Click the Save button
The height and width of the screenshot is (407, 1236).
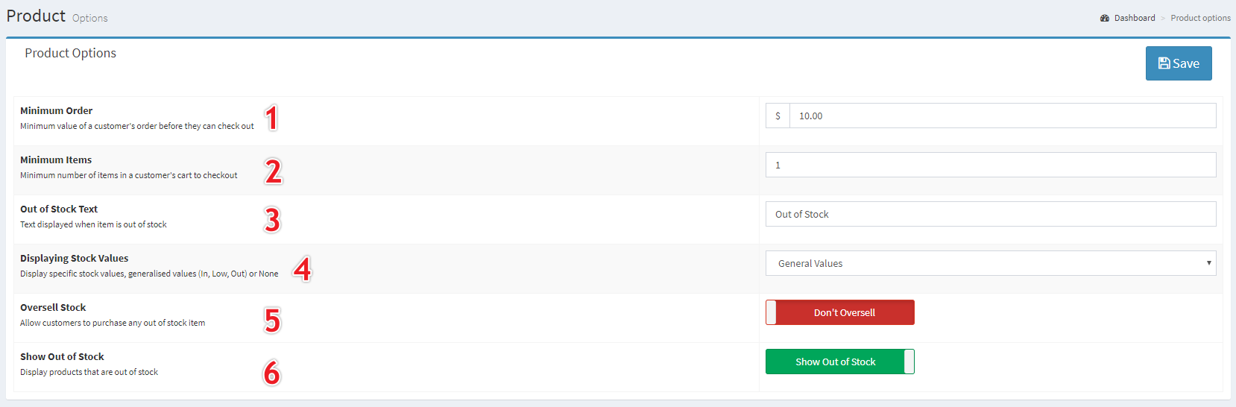pyautogui.click(x=1179, y=63)
